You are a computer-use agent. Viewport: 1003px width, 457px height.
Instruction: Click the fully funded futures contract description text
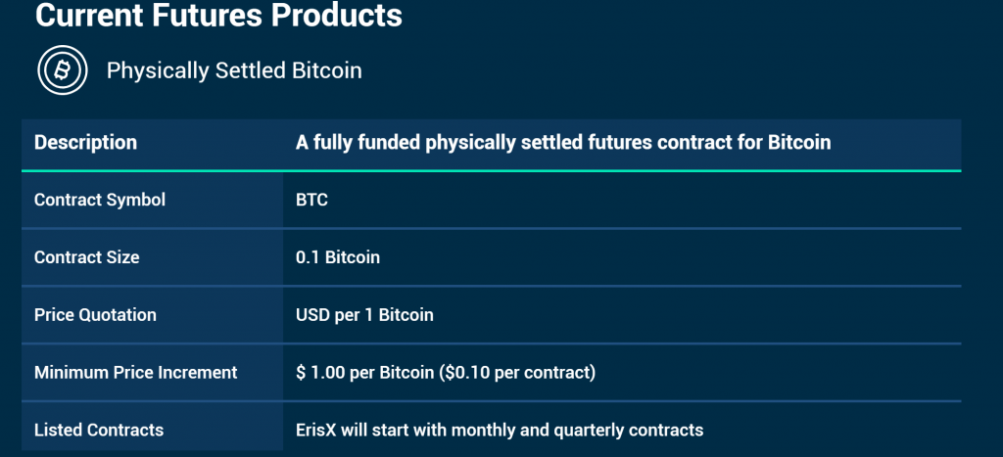click(x=563, y=143)
